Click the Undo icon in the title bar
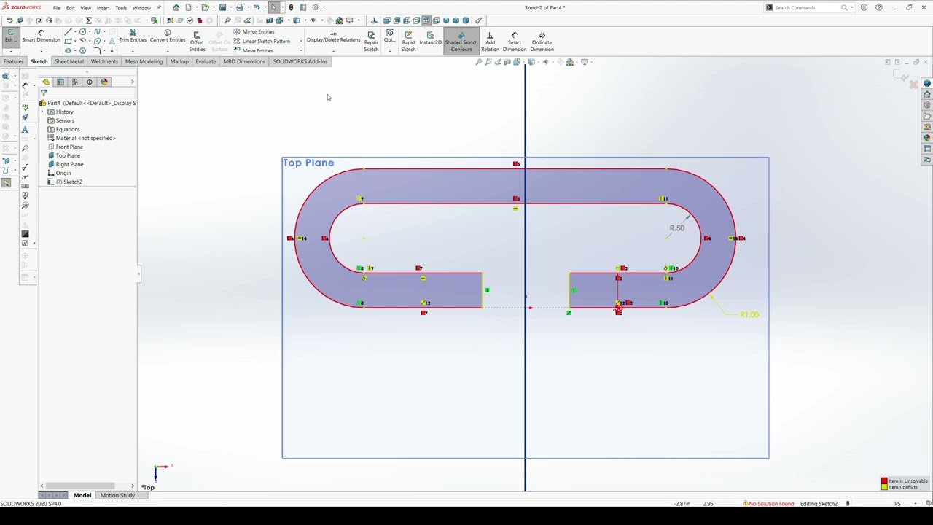 pyautogui.click(x=256, y=7)
